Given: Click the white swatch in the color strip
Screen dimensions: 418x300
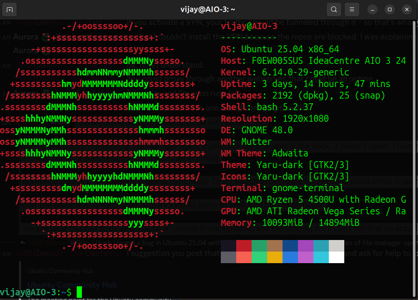Looking at the screenshot, I should 336,258.
